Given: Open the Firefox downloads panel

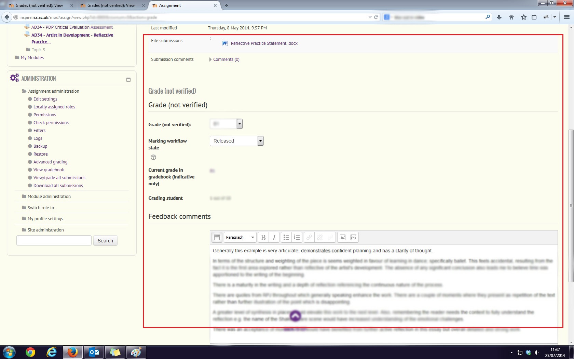Looking at the screenshot, I should [499, 17].
